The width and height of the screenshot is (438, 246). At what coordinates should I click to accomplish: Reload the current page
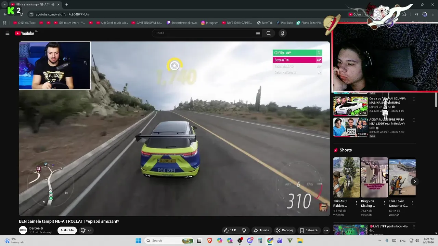(x=22, y=14)
